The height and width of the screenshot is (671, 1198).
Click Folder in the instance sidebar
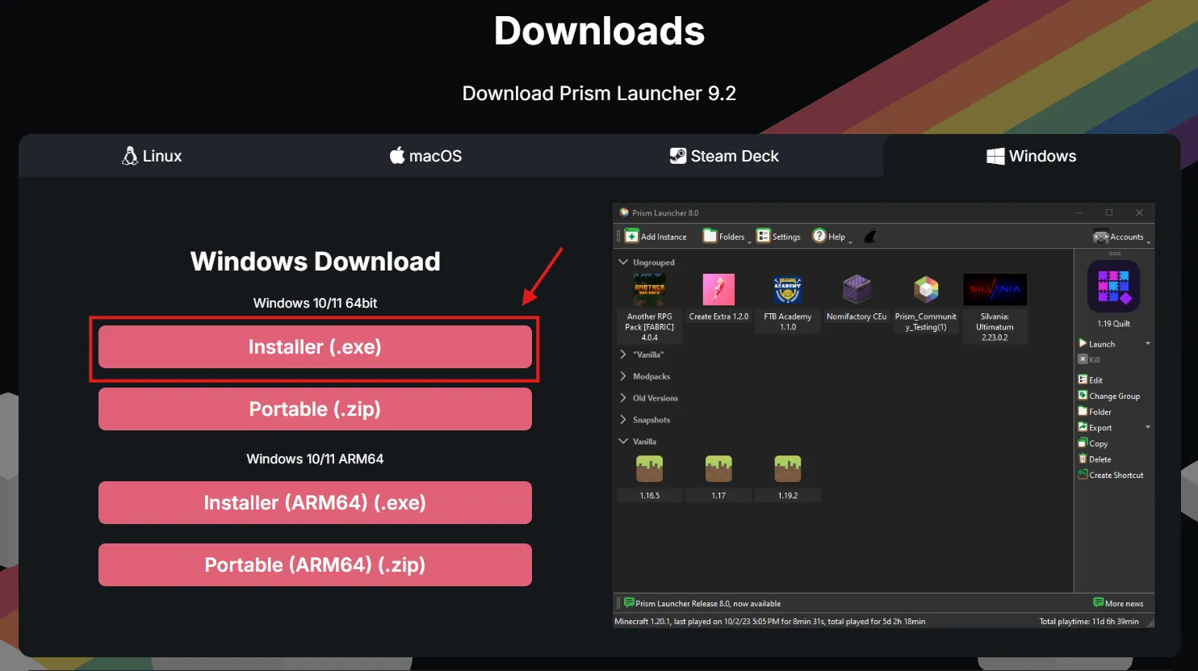pyautogui.click(x=1095, y=412)
